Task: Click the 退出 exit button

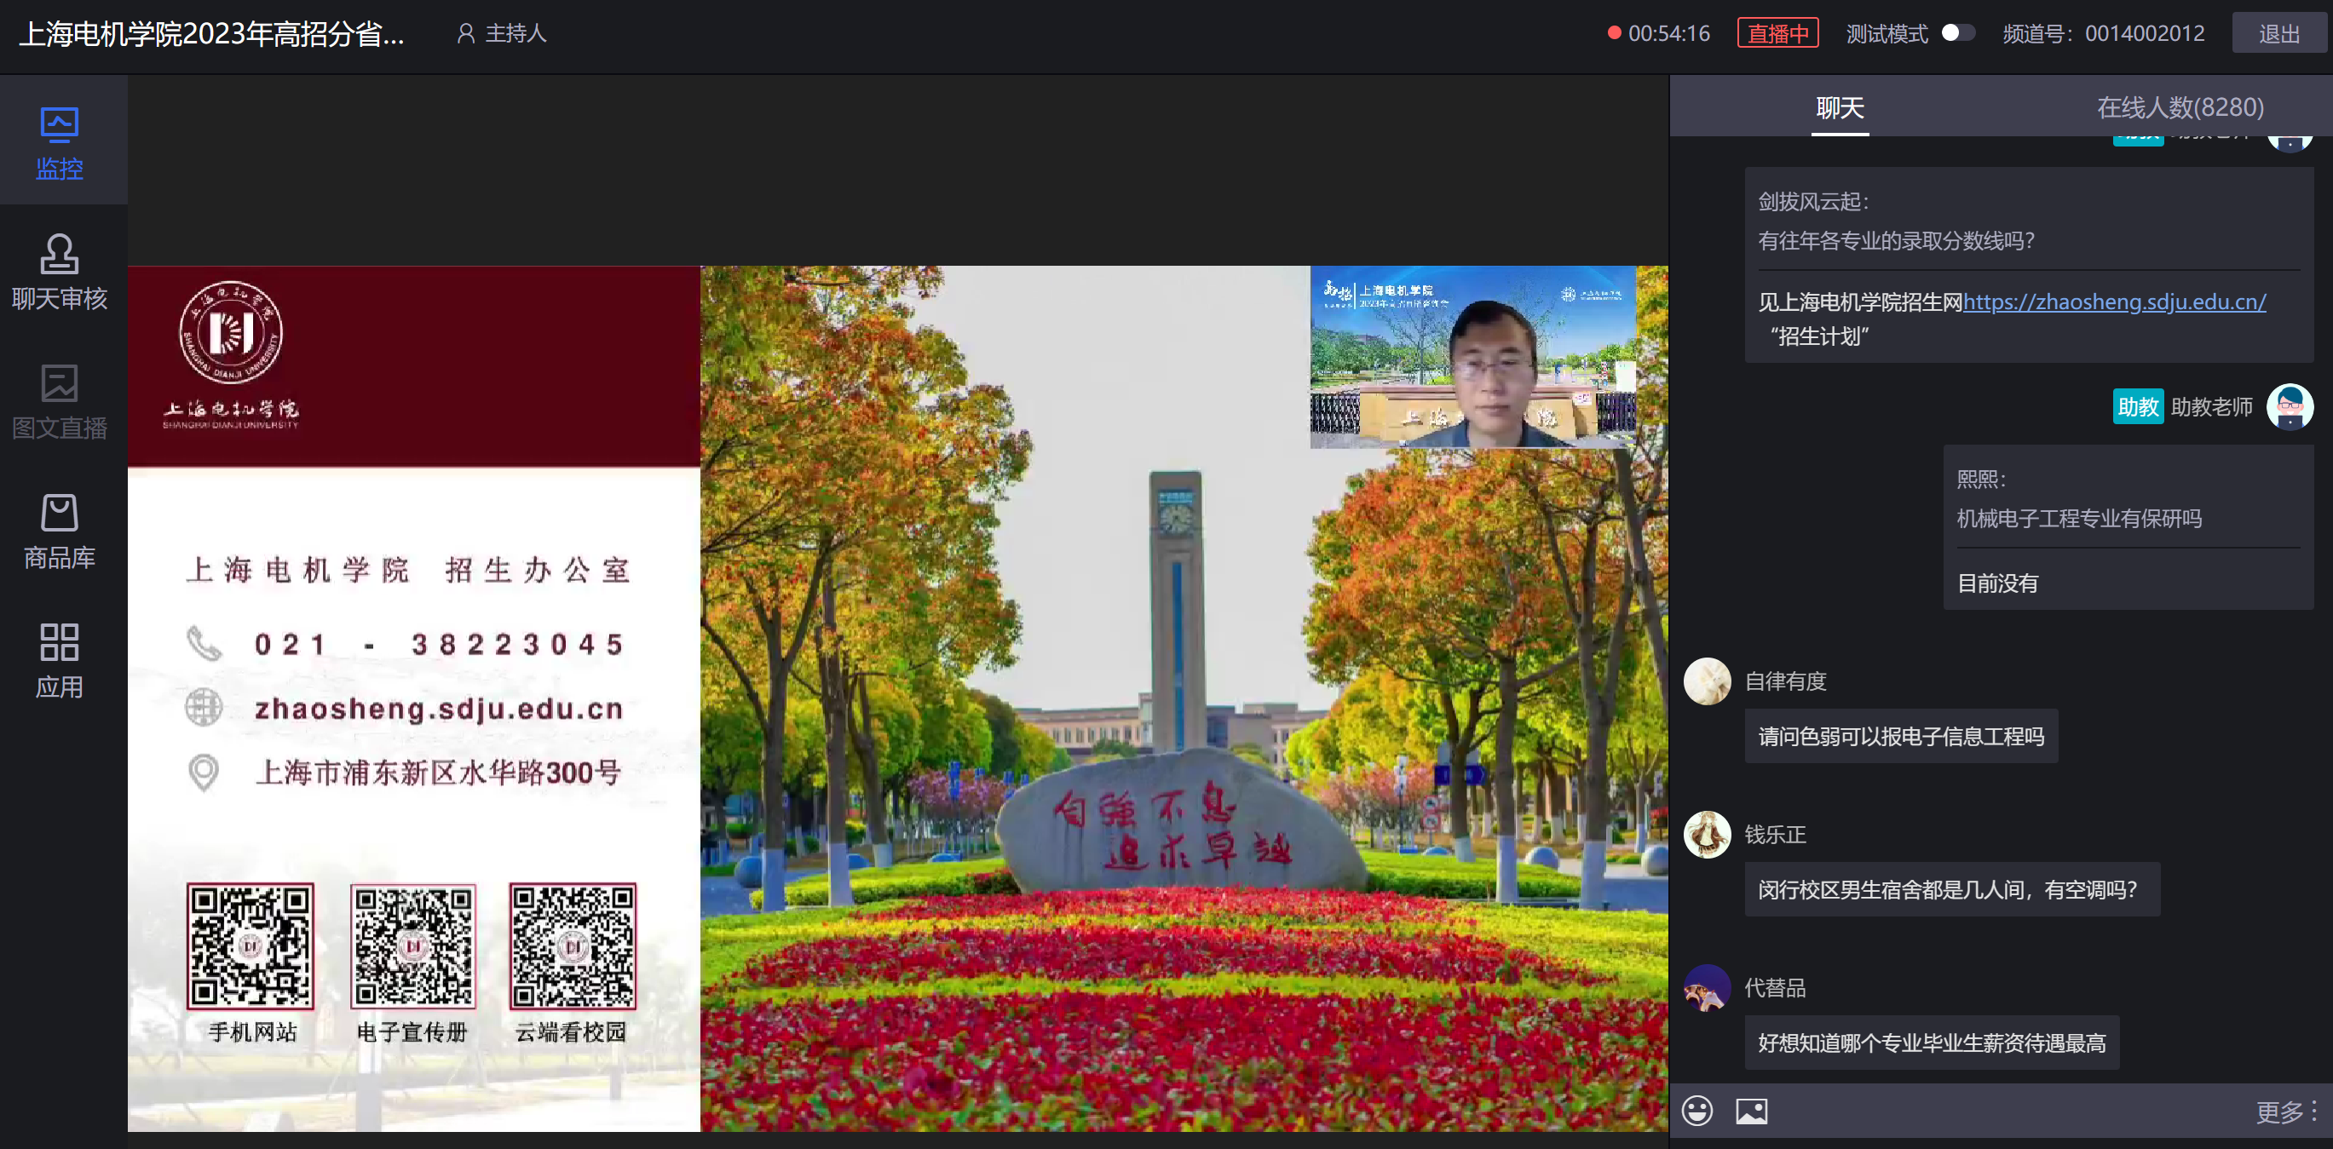Action: click(2278, 33)
